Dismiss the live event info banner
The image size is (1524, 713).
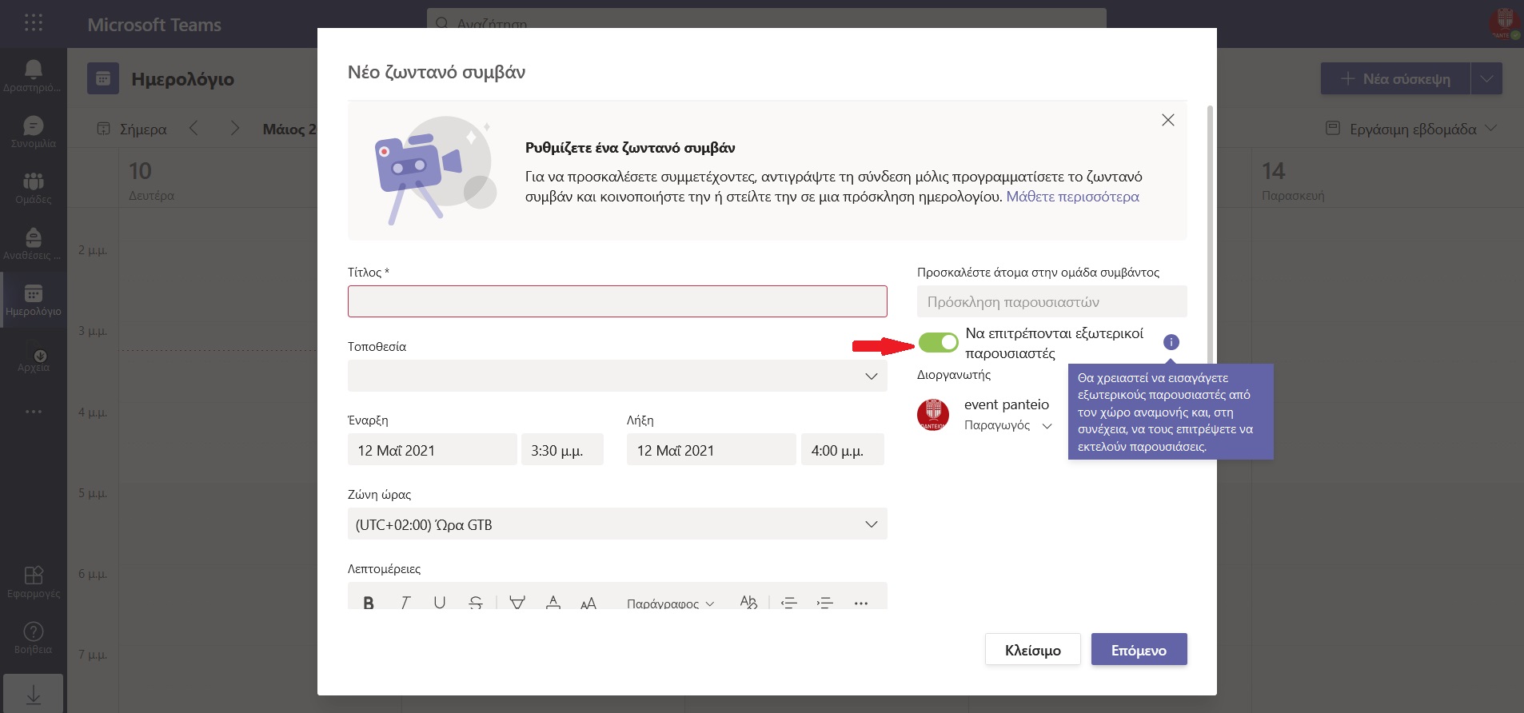(1167, 120)
